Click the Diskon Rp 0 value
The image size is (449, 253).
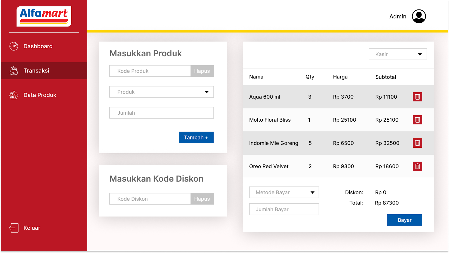tap(381, 192)
